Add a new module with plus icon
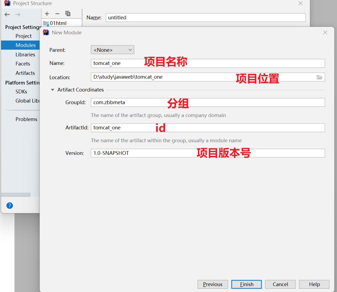The image size is (337, 292). pyautogui.click(x=47, y=14)
